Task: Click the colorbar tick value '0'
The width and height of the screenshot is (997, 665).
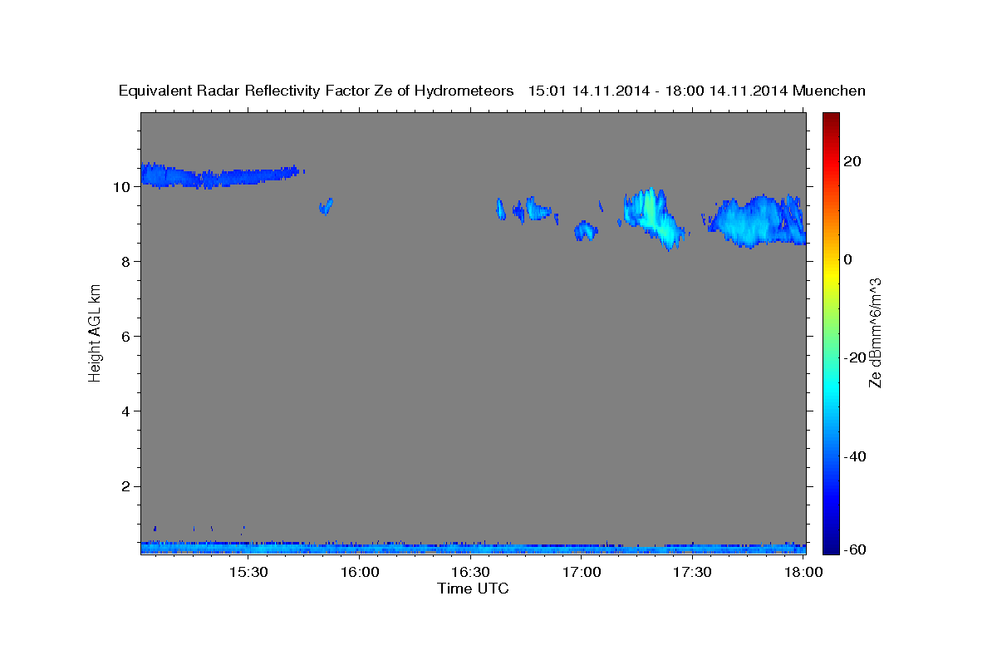Action: click(x=848, y=259)
